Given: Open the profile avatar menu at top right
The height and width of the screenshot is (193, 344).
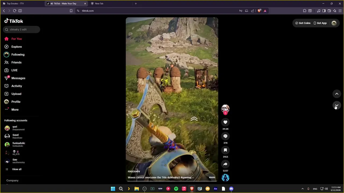Looking at the screenshot, I should (334, 23).
